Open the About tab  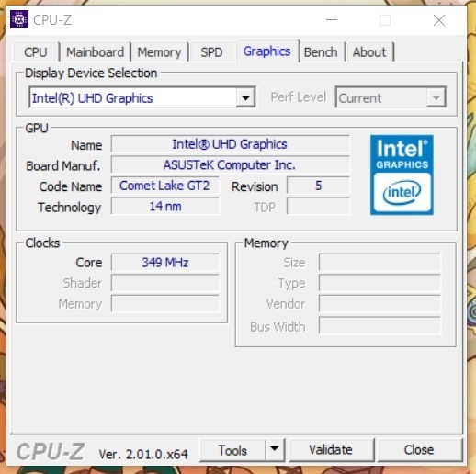pos(369,52)
